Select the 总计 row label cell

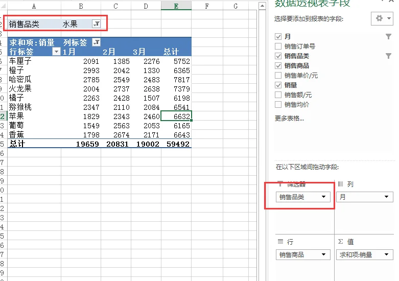point(34,144)
